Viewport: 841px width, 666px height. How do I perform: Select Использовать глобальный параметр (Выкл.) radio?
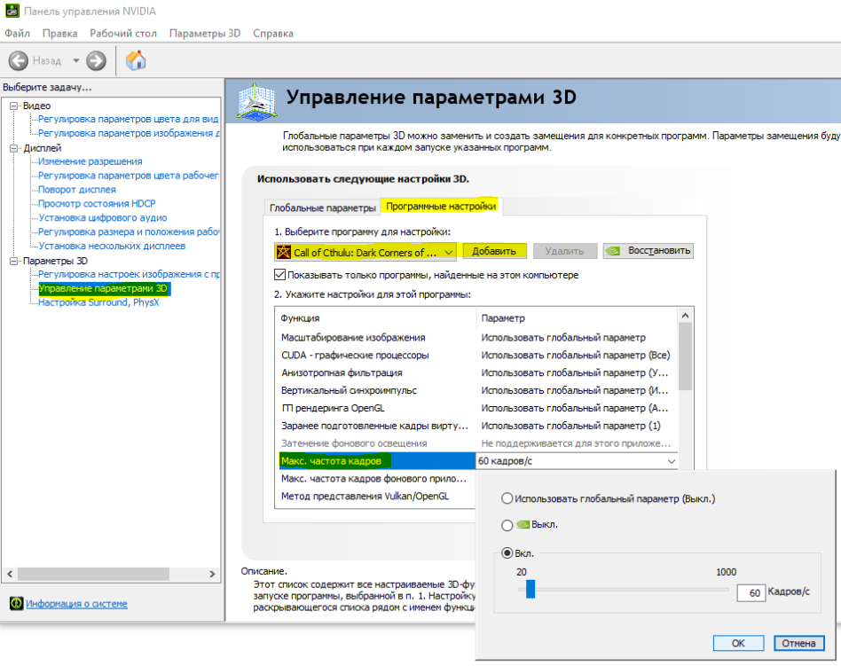pos(507,498)
